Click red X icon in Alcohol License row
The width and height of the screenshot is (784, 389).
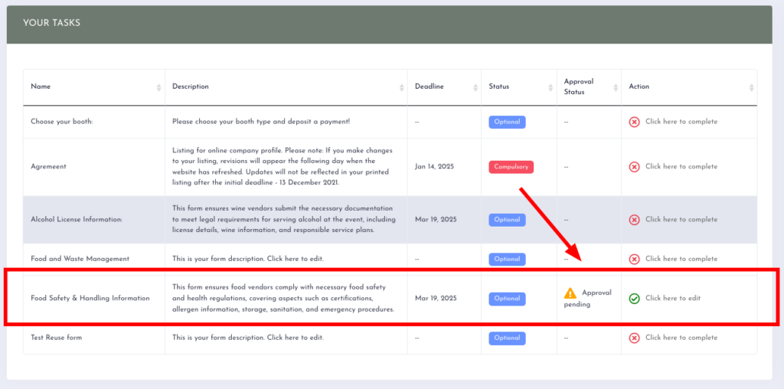tap(634, 220)
